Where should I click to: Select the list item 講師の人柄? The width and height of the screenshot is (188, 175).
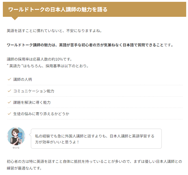[95, 79]
